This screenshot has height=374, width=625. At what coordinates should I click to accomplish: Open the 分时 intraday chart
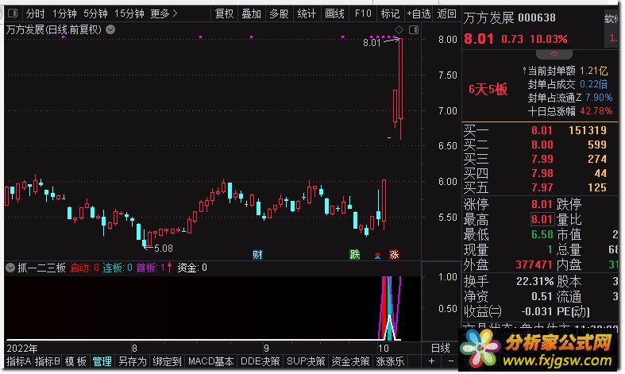pyautogui.click(x=35, y=14)
